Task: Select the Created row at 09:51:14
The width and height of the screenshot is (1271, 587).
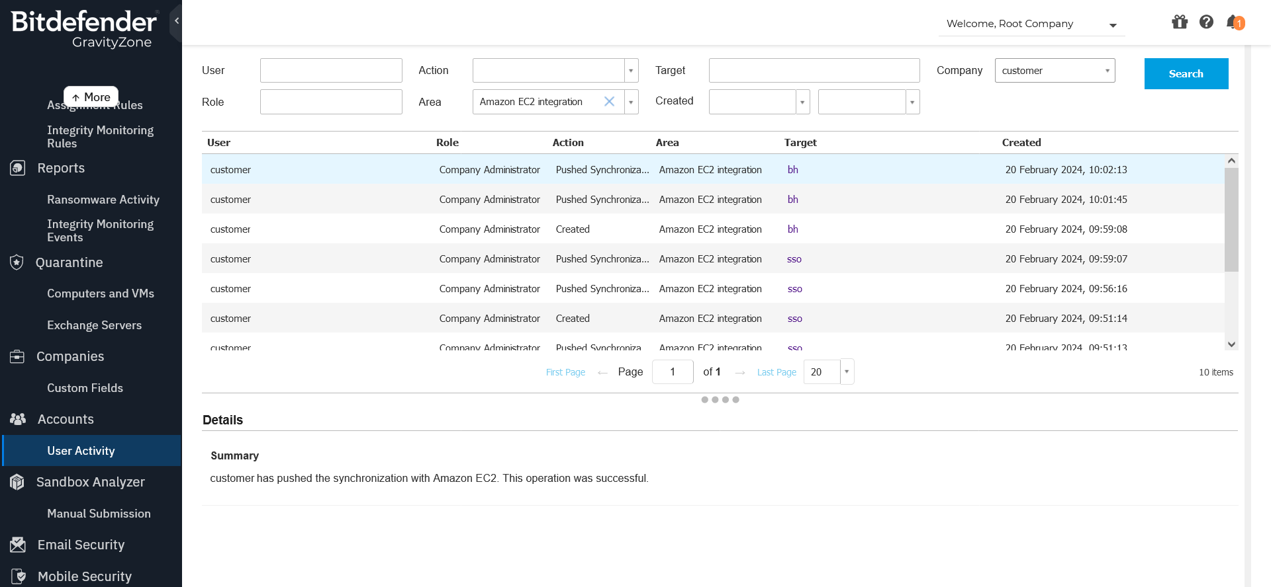Action: [x=713, y=319]
